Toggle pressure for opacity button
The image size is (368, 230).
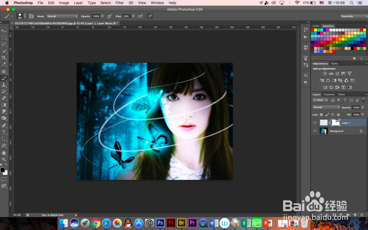tap(109, 16)
